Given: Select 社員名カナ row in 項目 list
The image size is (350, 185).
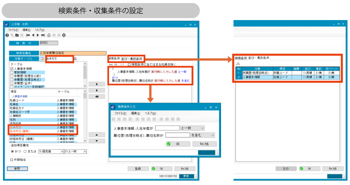Looking at the screenshot, I should [43, 108].
